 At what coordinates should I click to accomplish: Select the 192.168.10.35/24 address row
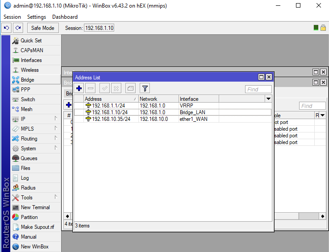click(x=173, y=119)
